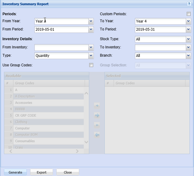Open the Branch dropdown list

click(188, 56)
